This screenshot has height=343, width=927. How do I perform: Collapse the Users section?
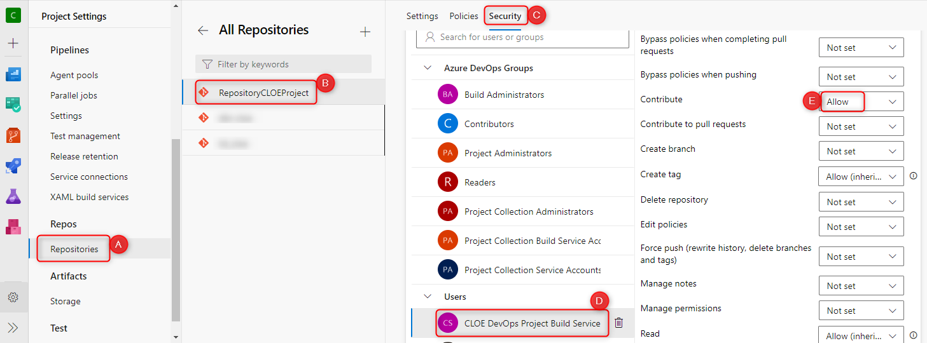[428, 297]
